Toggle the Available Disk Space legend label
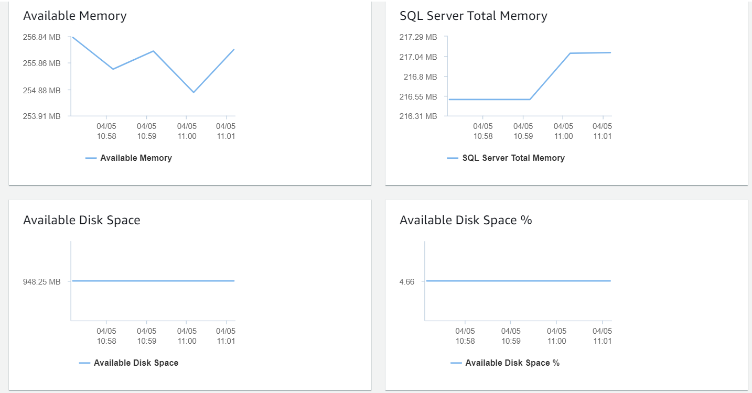The width and height of the screenshot is (752, 393). [x=136, y=363]
